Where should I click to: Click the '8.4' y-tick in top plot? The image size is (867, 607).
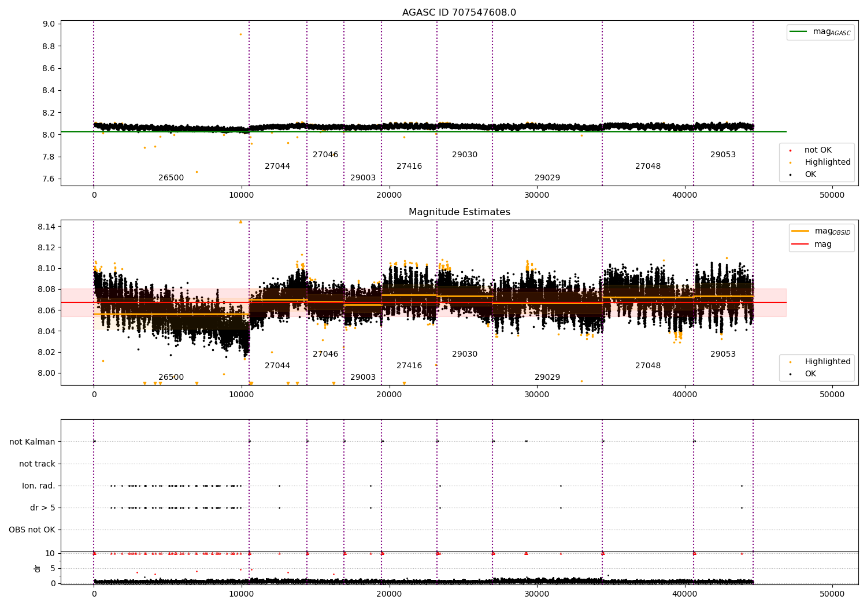pyautogui.click(x=49, y=91)
